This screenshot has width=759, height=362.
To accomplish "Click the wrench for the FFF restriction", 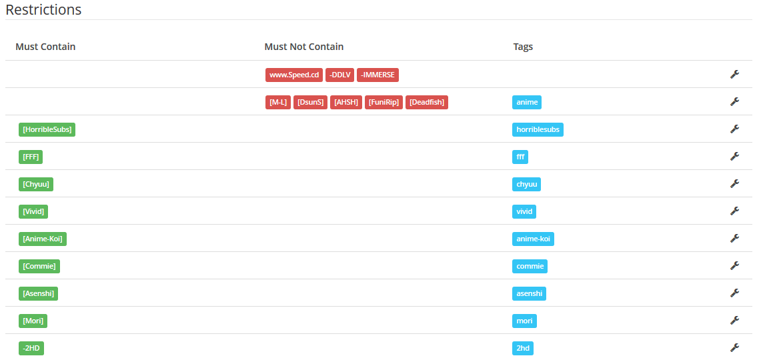I will pyautogui.click(x=734, y=156).
